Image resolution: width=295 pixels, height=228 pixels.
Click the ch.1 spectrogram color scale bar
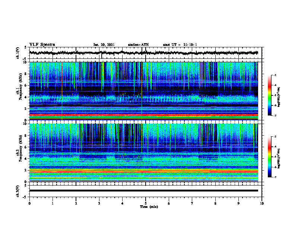pos(269,95)
